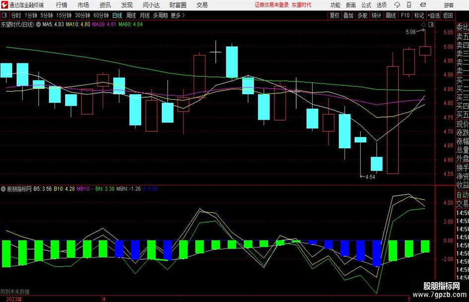Click the 统计 statistics button
This screenshot has width=469, height=302.
[x=376, y=15]
